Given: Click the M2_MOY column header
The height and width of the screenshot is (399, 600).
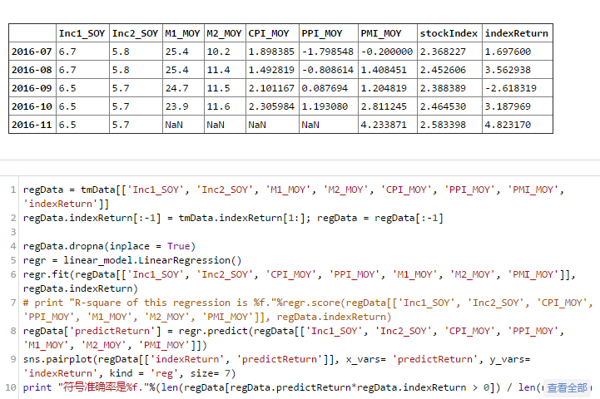Looking at the screenshot, I should 225,33.
